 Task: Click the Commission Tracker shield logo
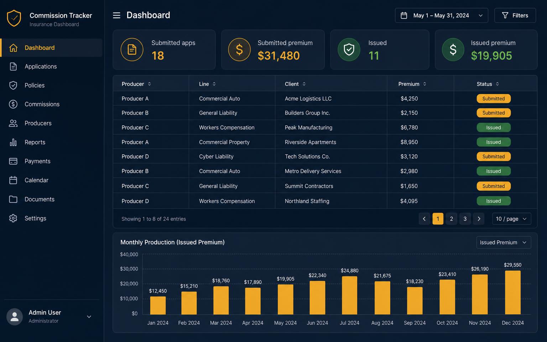[x=14, y=18]
